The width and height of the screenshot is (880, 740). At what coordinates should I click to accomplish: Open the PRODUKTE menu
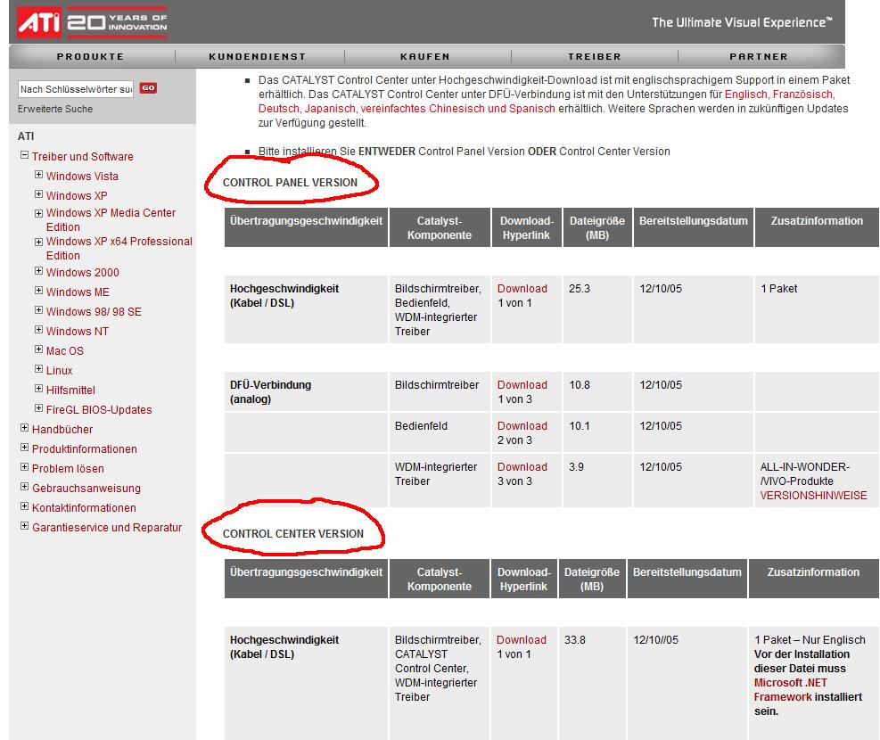click(90, 57)
